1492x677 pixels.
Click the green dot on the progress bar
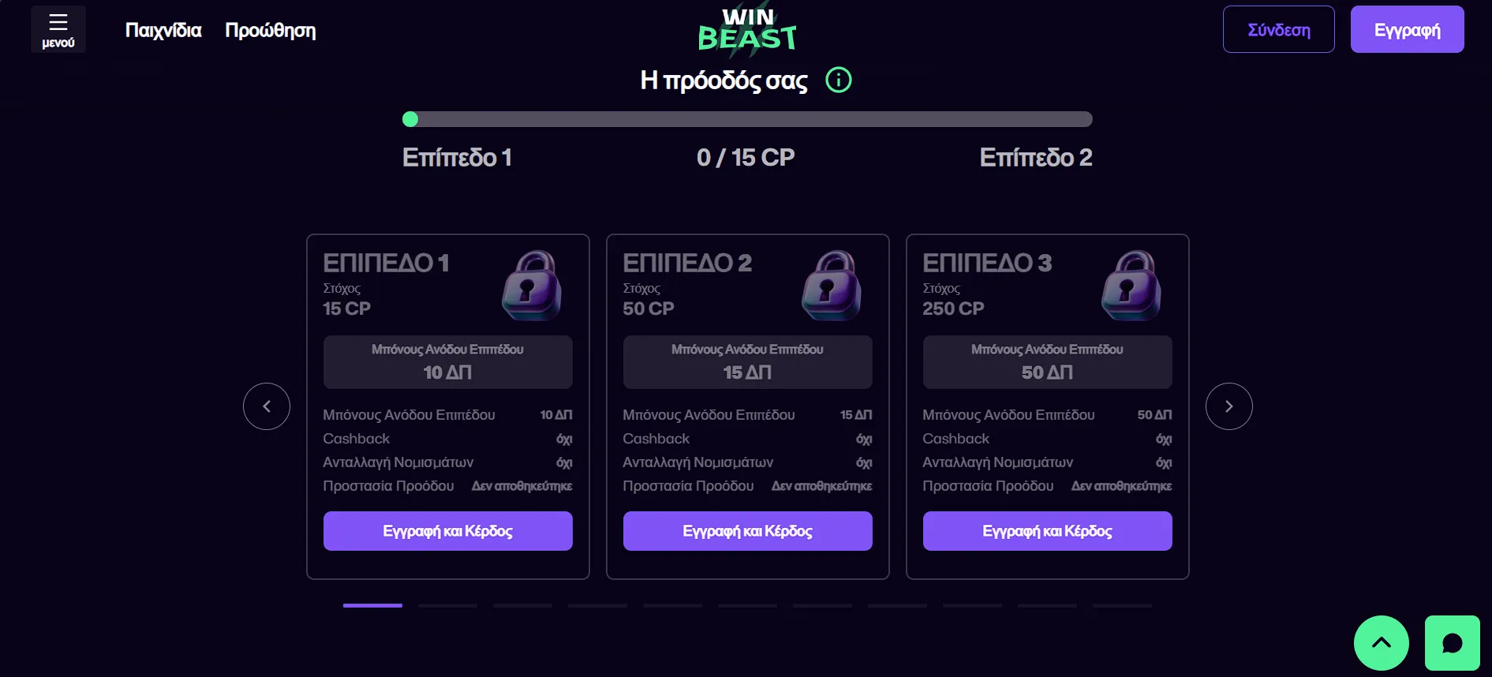pyautogui.click(x=411, y=119)
